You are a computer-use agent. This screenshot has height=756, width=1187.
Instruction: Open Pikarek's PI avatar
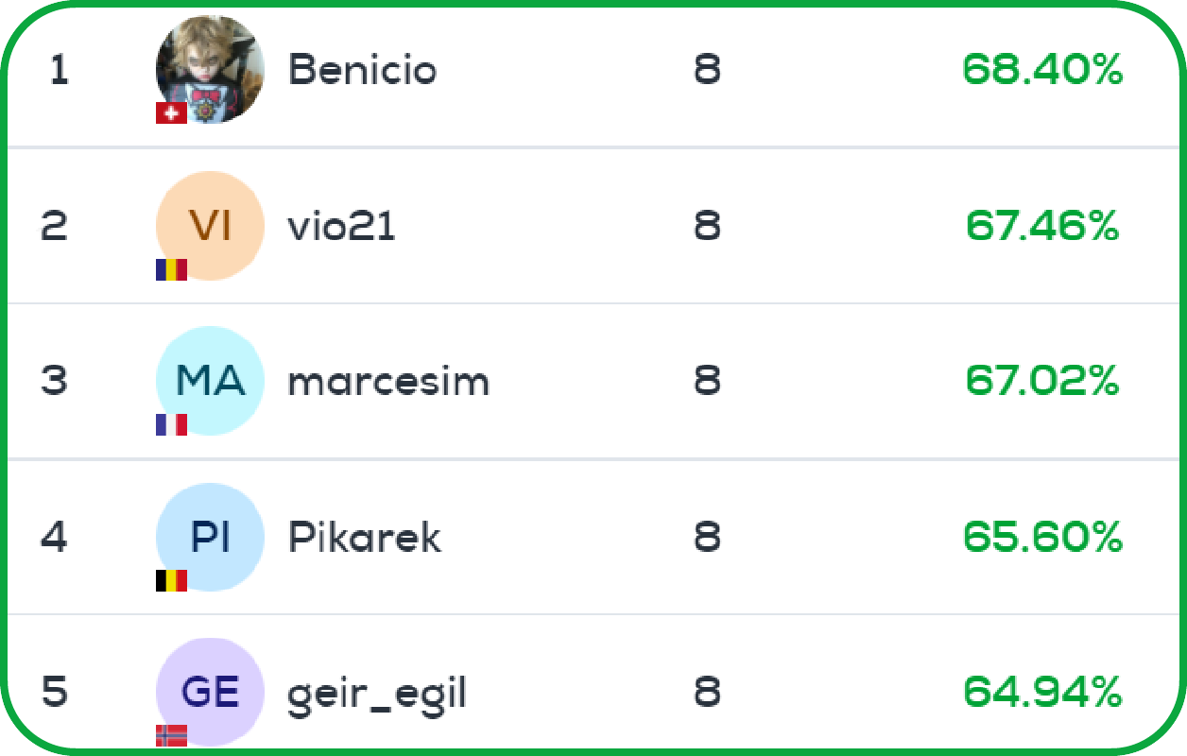(210, 537)
